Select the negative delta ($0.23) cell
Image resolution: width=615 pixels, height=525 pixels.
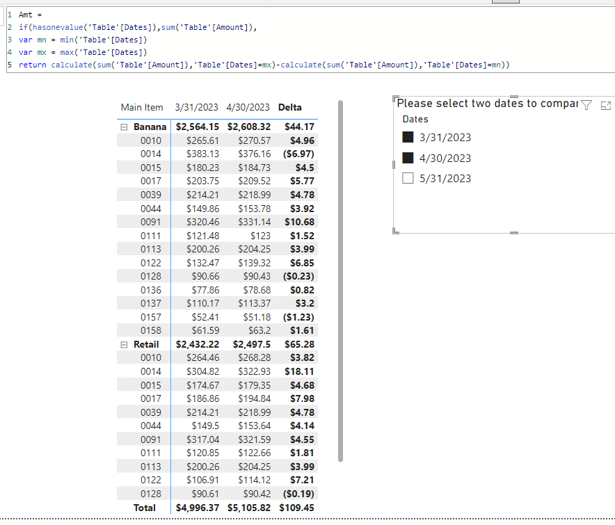(x=298, y=276)
